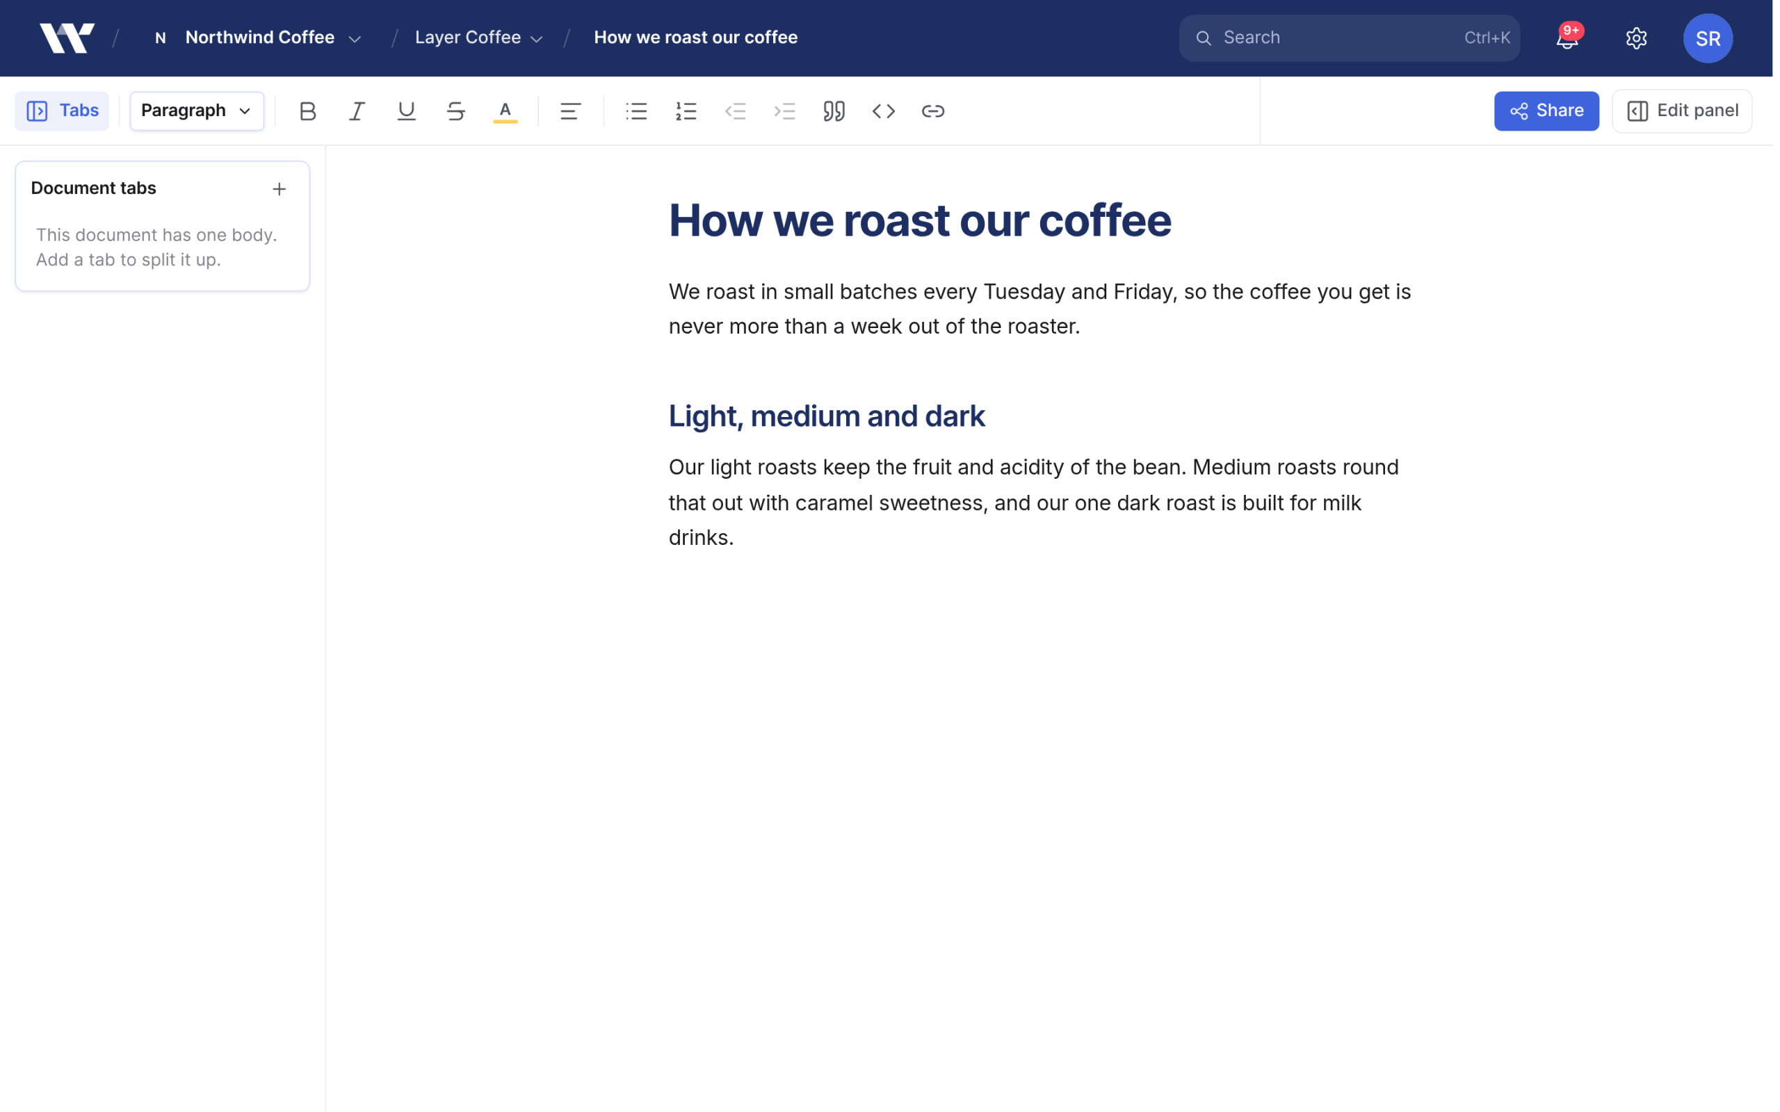This screenshot has height=1112, width=1780.
Task: Insert a numbered list
Action: tap(686, 111)
